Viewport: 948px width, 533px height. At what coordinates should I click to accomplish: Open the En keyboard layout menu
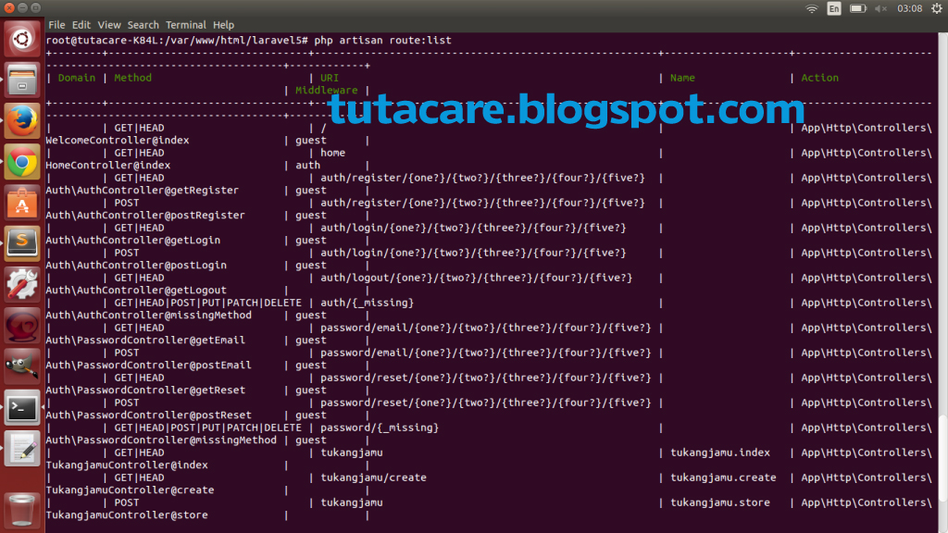point(834,7)
